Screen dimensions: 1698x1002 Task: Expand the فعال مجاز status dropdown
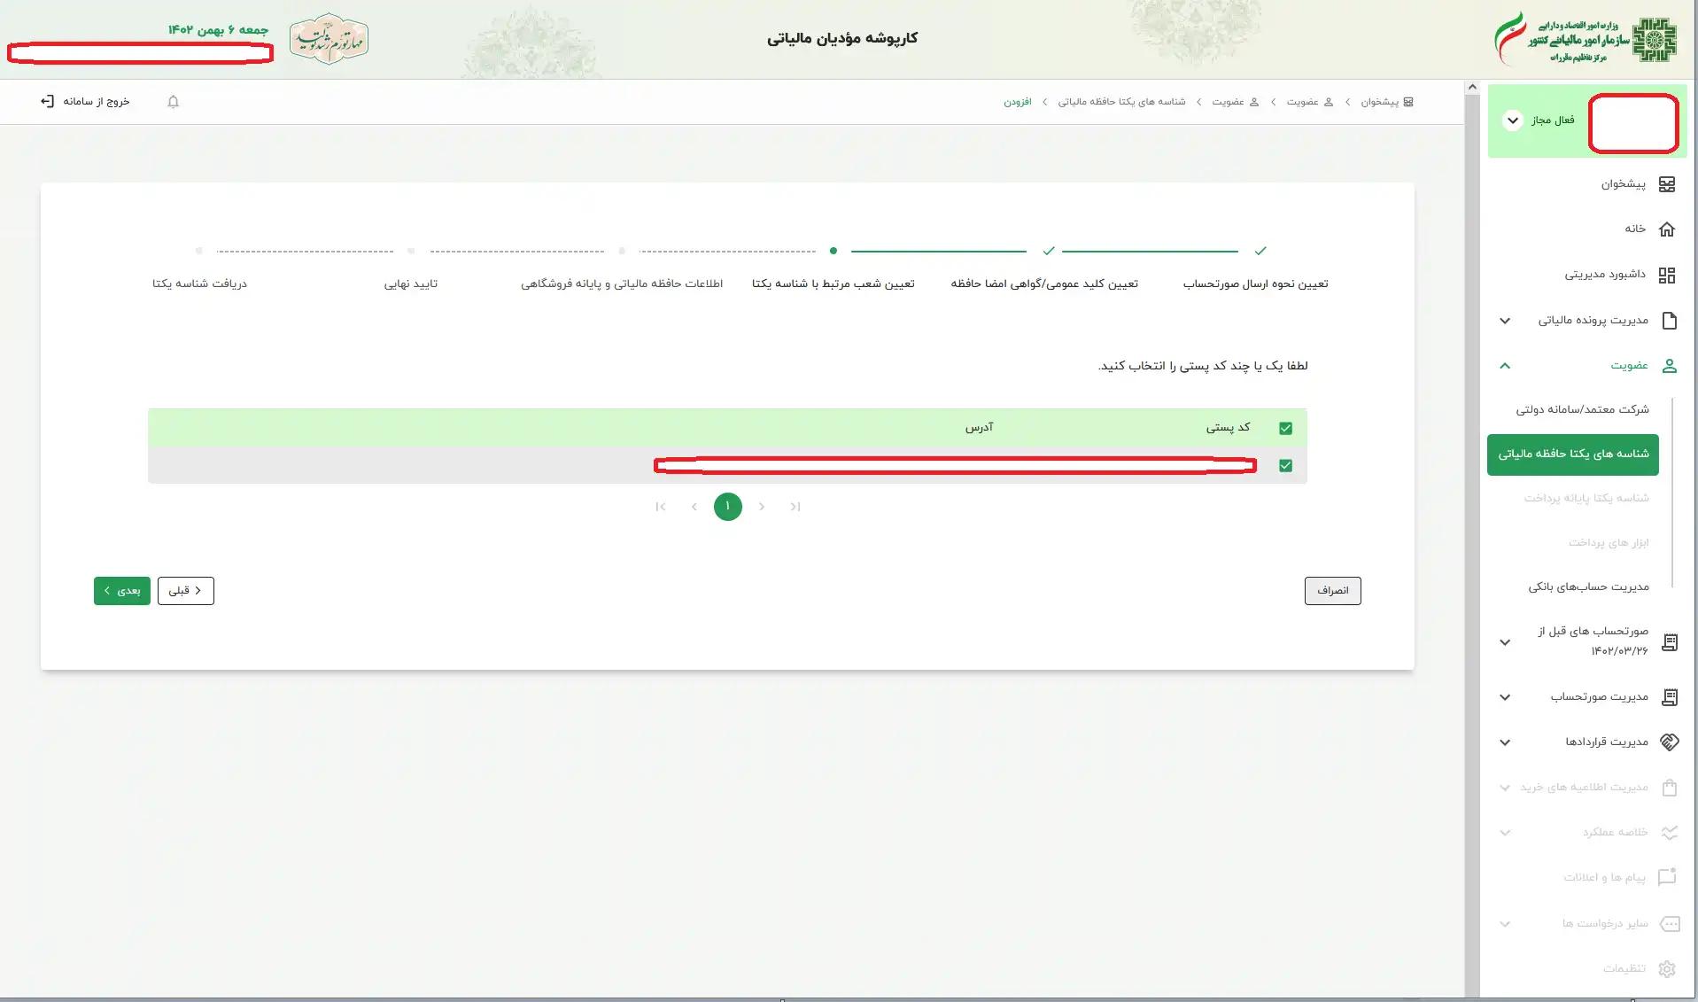(1511, 120)
